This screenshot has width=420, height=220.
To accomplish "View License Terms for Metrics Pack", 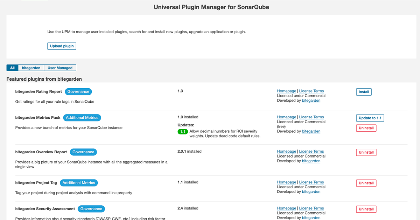I will click(x=311, y=117).
